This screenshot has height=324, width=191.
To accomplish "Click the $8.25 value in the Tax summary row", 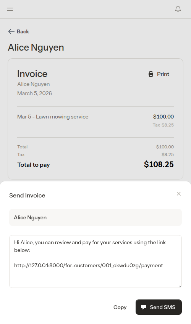I will (168, 155).
